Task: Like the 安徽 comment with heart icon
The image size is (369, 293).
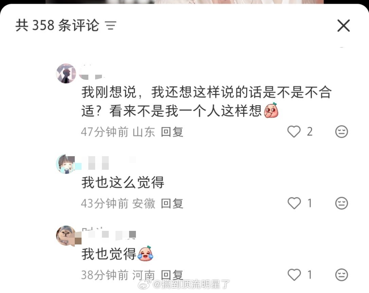Action: 294,203
